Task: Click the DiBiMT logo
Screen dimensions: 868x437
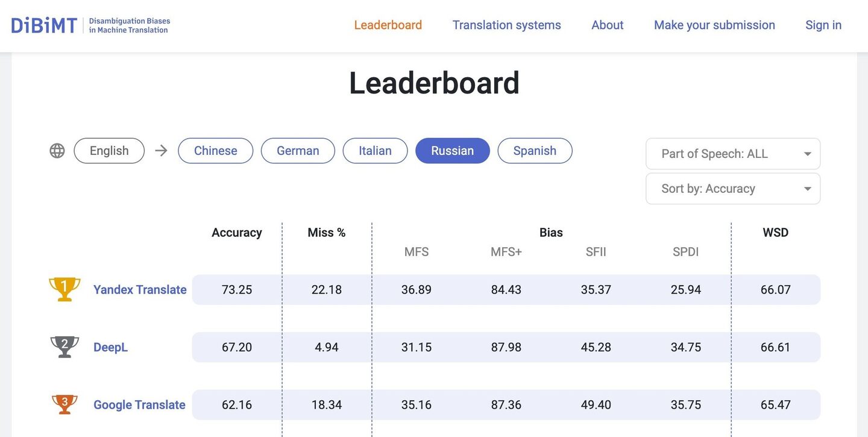Action: tap(45, 25)
